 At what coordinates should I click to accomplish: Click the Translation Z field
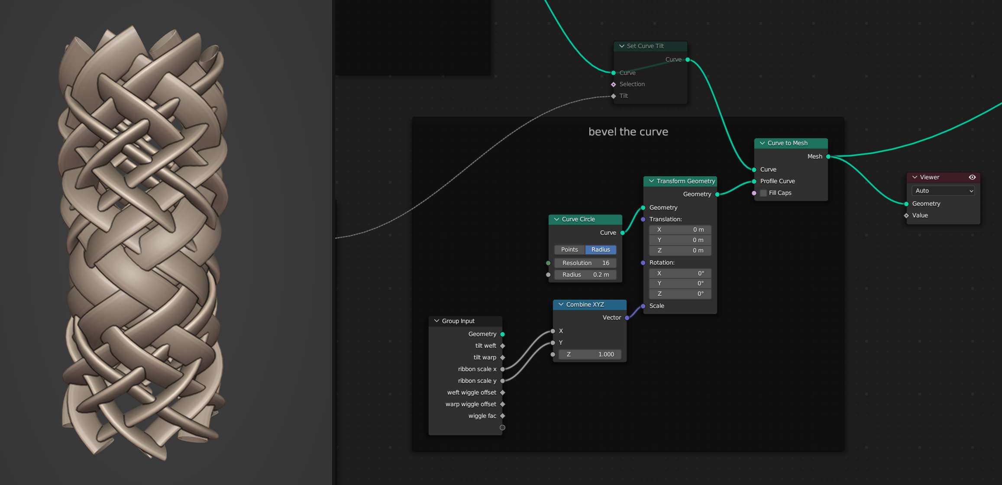click(x=680, y=251)
